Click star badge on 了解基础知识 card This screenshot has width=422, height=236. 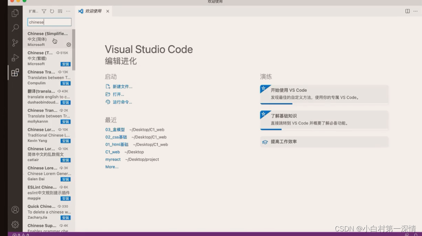coord(263,114)
